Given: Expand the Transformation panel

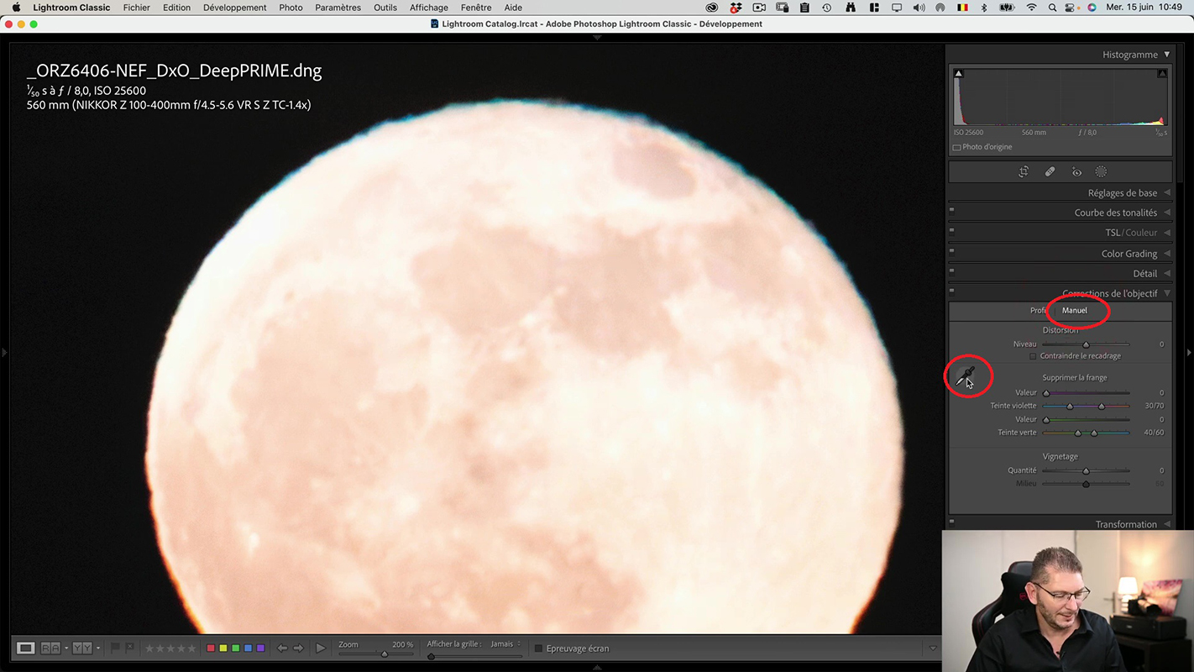Looking at the screenshot, I should point(1125,524).
